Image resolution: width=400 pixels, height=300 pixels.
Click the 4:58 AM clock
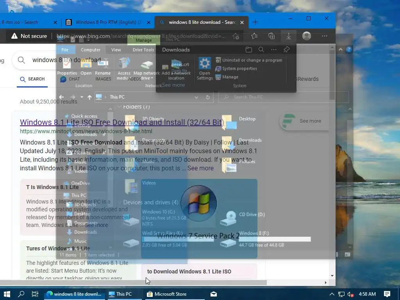pos(367,294)
